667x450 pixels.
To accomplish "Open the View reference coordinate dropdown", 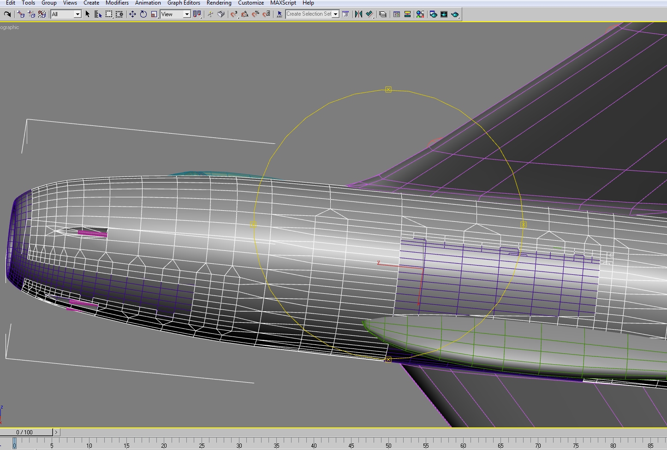I will pyautogui.click(x=175, y=14).
